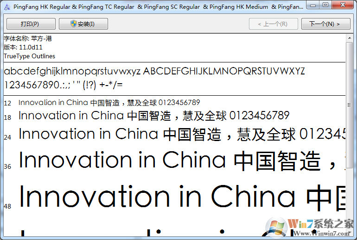
Task: Click the version text 11.0d11
Action: (x=31, y=47)
